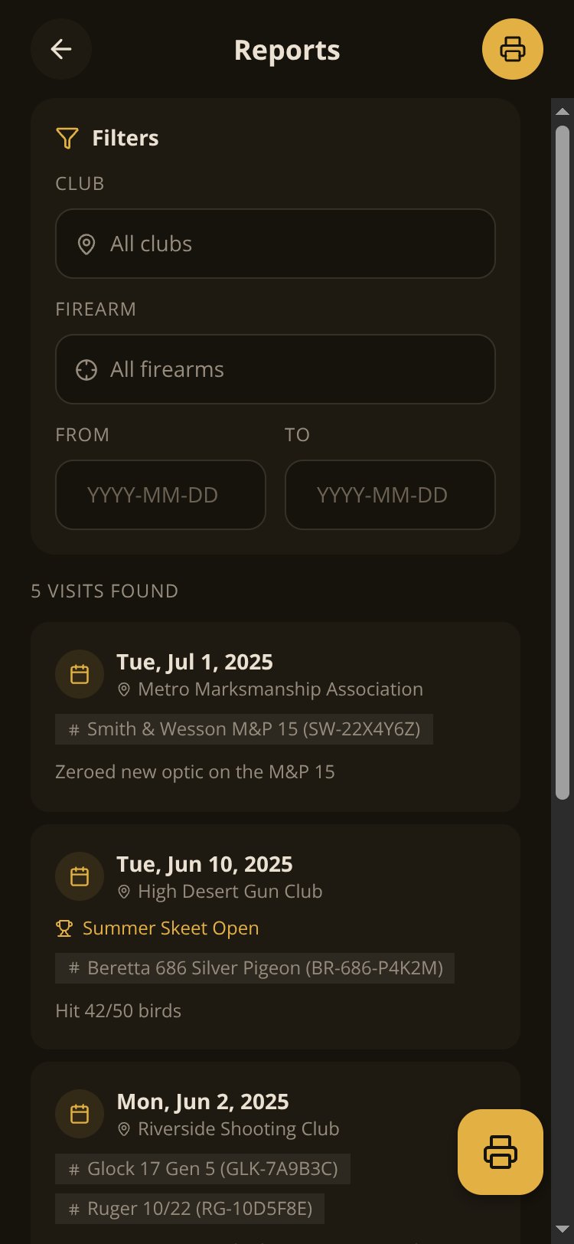Select the Smith & Wesson M&P 15 tag
This screenshot has height=1244, width=574.
click(244, 729)
